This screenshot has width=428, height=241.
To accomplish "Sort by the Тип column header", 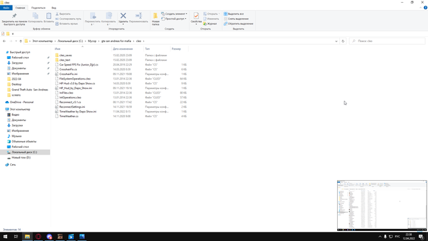I will (157, 49).
